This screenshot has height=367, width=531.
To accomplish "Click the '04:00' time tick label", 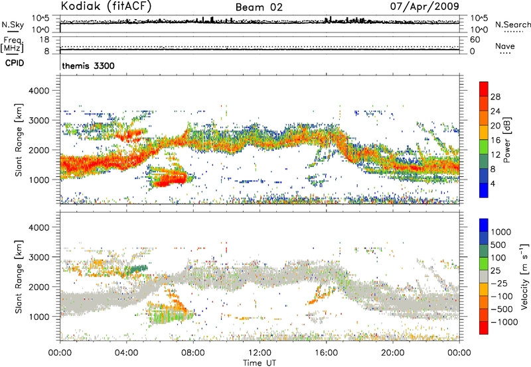I will click(126, 353).
